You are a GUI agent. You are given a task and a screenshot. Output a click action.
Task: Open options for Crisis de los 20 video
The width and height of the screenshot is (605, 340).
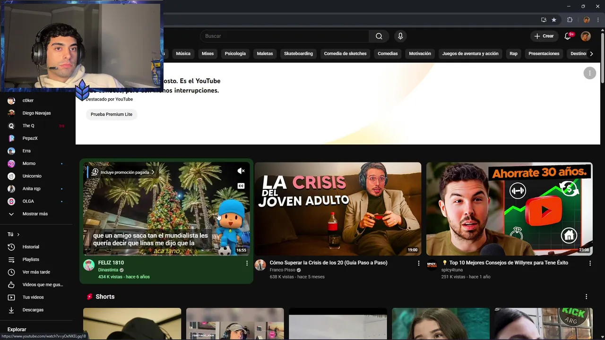[418, 263]
